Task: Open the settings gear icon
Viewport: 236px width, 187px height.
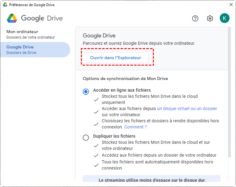Action: pyautogui.click(x=210, y=18)
